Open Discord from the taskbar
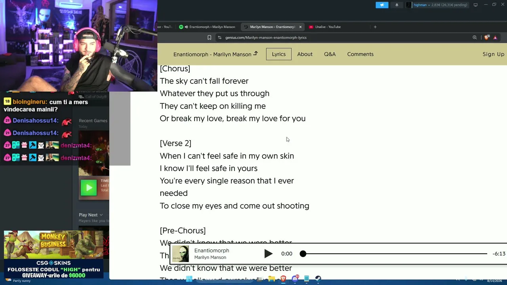Image resolution: width=507 pixels, height=285 pixels. [x=295, y=279]
